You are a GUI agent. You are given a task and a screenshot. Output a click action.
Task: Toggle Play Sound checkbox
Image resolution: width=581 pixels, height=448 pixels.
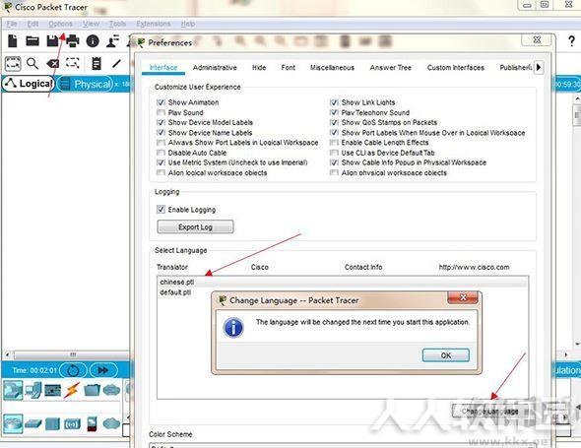point(161,112)
